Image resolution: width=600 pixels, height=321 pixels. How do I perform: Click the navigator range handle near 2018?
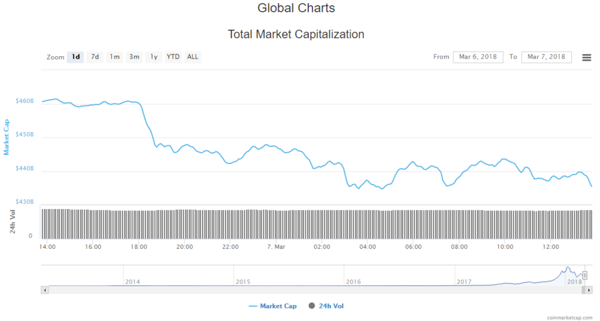[x=585, y=275]
